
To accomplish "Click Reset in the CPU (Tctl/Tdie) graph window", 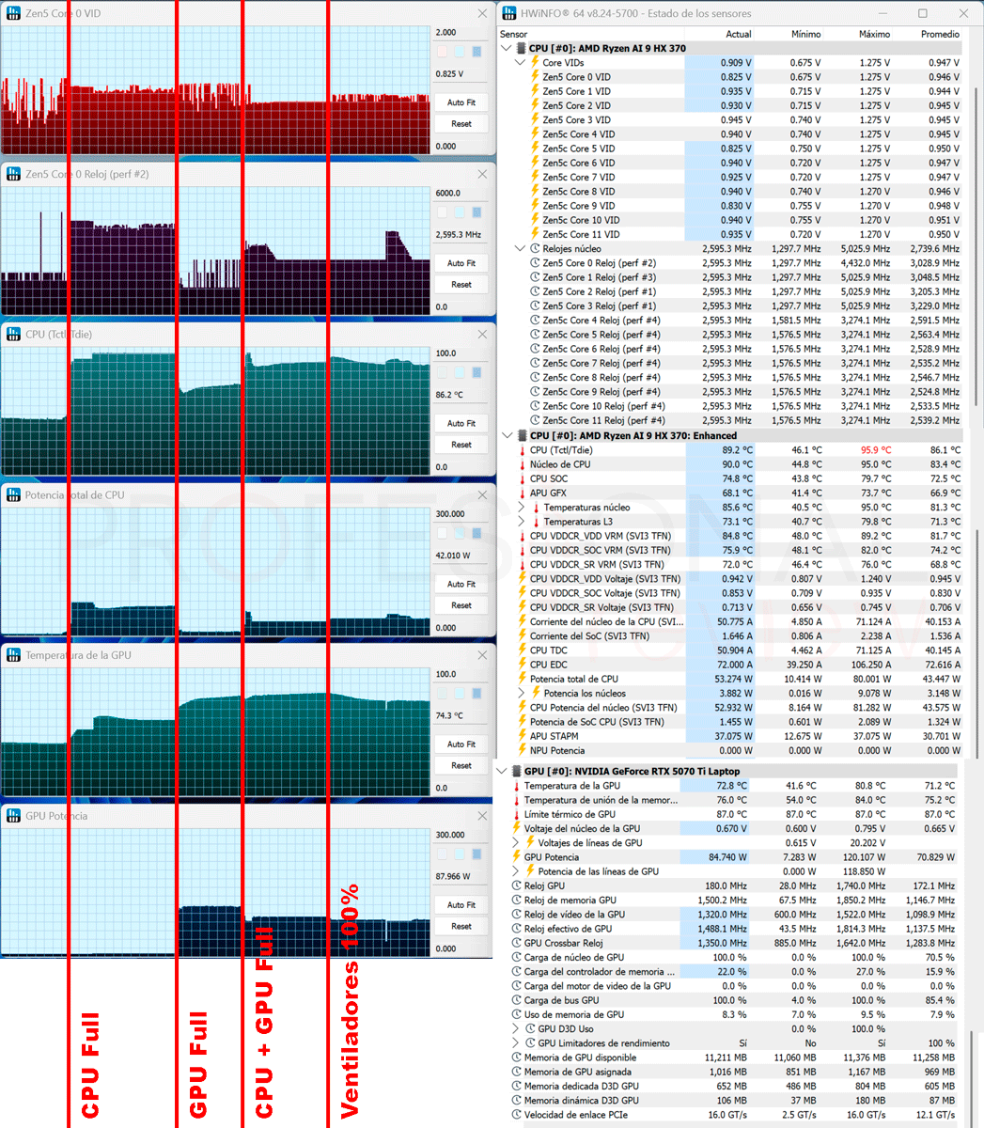I will (461, 445).
